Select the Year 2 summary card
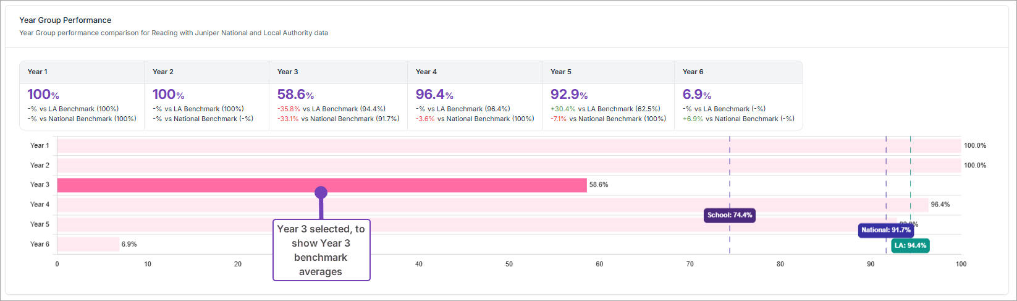The width and height of the screenshot is (1017, 301). pyautogui.click(x=206, y=96)
